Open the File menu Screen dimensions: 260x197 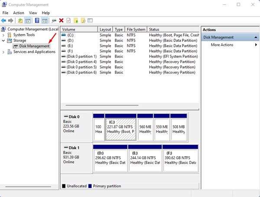point(5,13)
